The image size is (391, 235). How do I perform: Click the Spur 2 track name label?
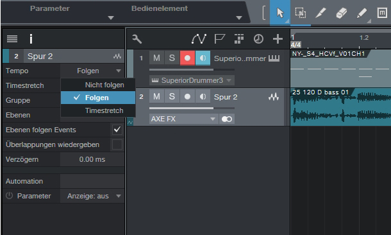[226, 97]
